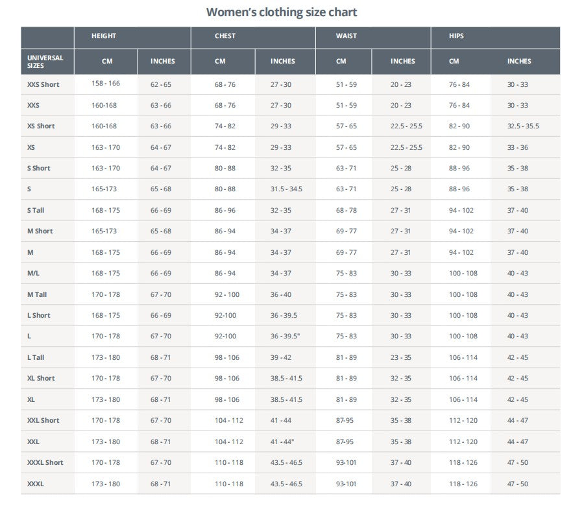Click the S Tall size label
This screenshot has height=507, width=584.
tap(36, 210)
